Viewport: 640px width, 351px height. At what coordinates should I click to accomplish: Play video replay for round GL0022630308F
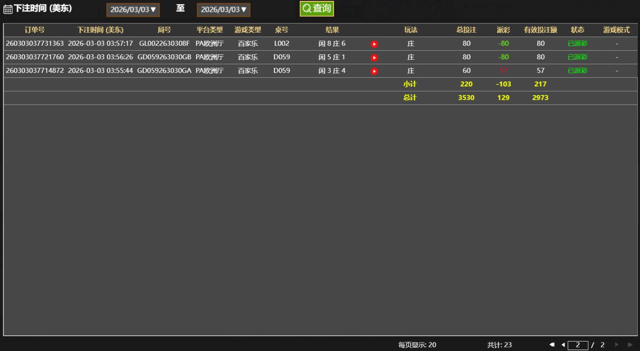click(x=374, y=44)
